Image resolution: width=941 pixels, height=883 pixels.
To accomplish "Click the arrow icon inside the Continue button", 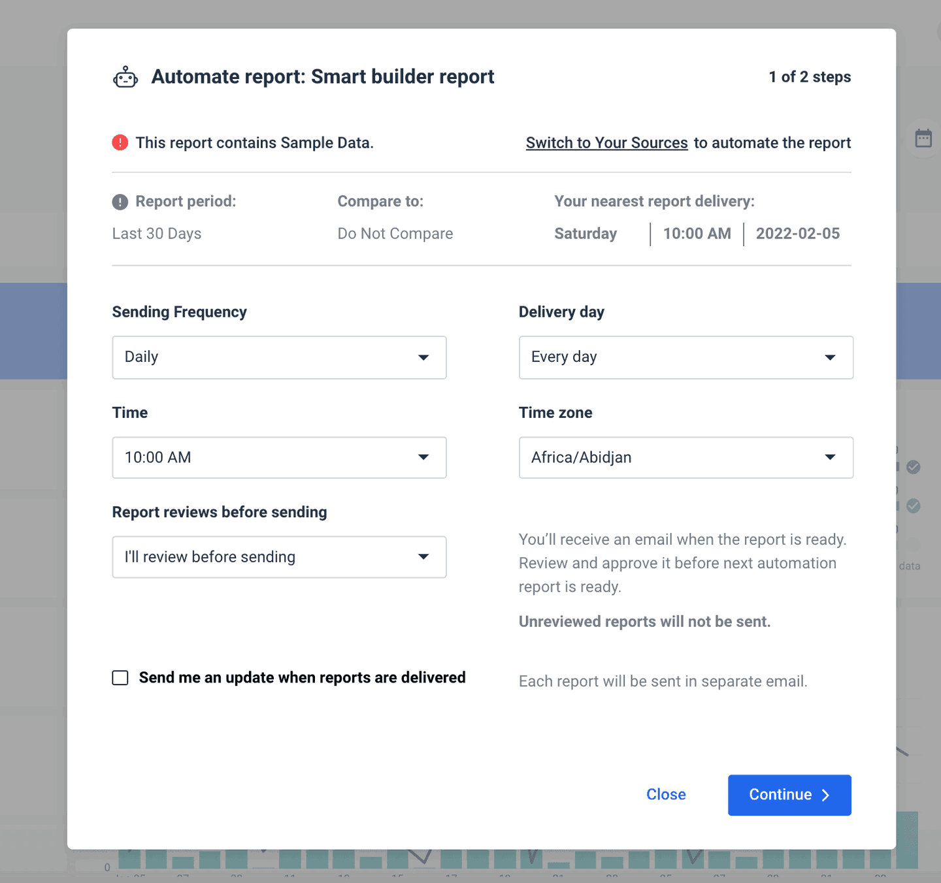I will pyautogui.click(x=825, y=795).
